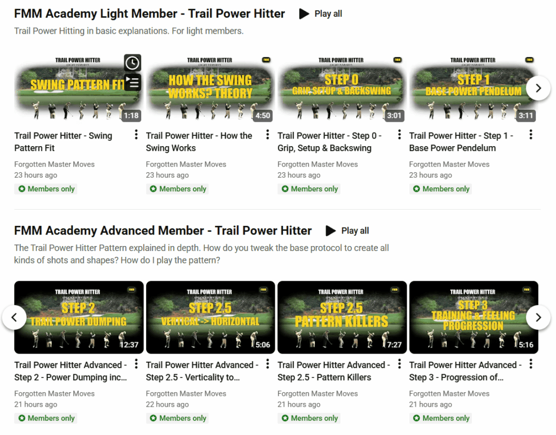Play all Advanced Member Trail Power Hitter videos
This screenshot has width=556, height=435.
click(347, 231)
